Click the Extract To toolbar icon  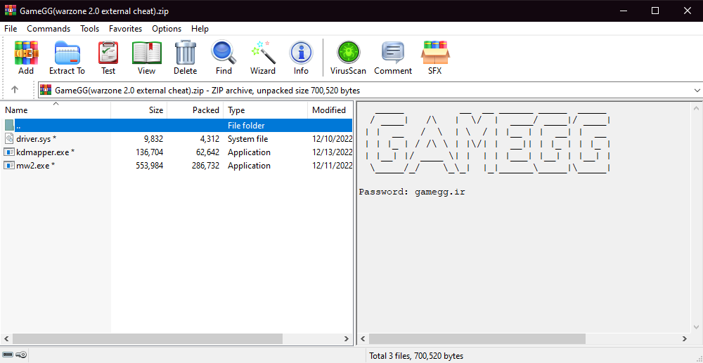[x=67, y=58]
